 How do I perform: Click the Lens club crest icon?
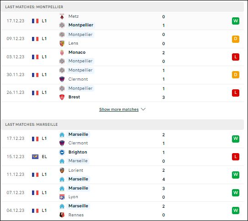62,43
